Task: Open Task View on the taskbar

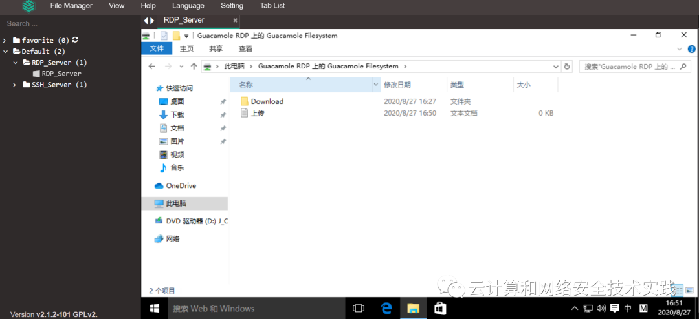Action: [x=359, y=308]
